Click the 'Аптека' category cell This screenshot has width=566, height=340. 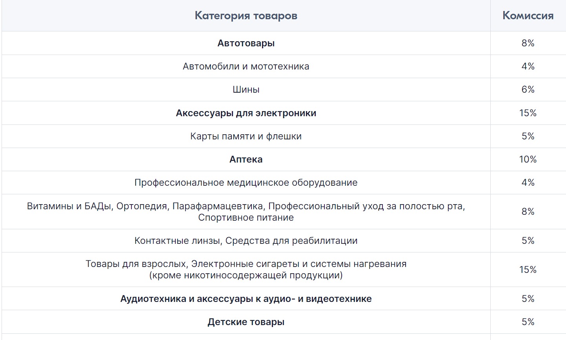coord(246,159)
